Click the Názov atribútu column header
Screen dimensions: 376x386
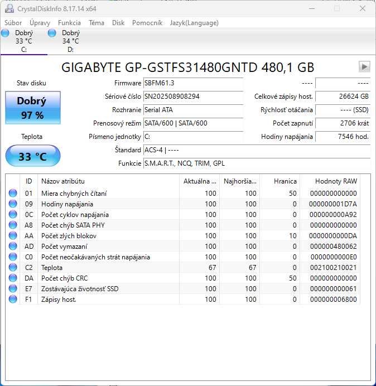tap(108, 181)
